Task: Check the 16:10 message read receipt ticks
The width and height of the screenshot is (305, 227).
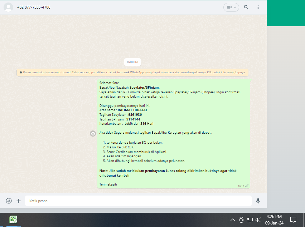Action: tap(247, 186)
